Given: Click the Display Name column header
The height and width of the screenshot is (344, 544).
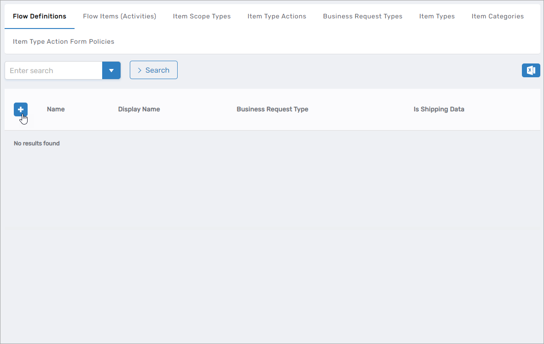Looking at the screenshot, I should point(139,109).
